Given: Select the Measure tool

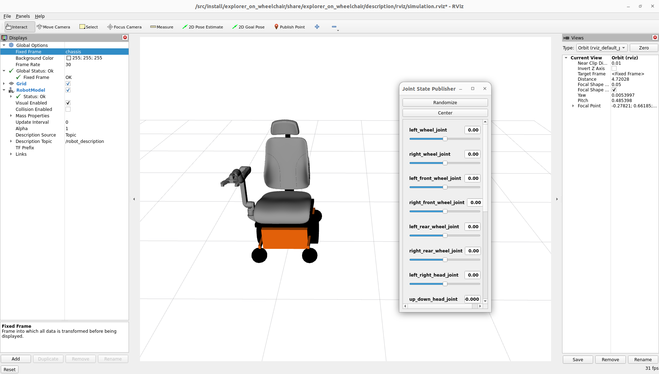Looking at the screenshot, I should point(162,27).
